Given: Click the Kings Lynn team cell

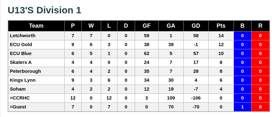Looking at the screenshot, I should [36, 80].
